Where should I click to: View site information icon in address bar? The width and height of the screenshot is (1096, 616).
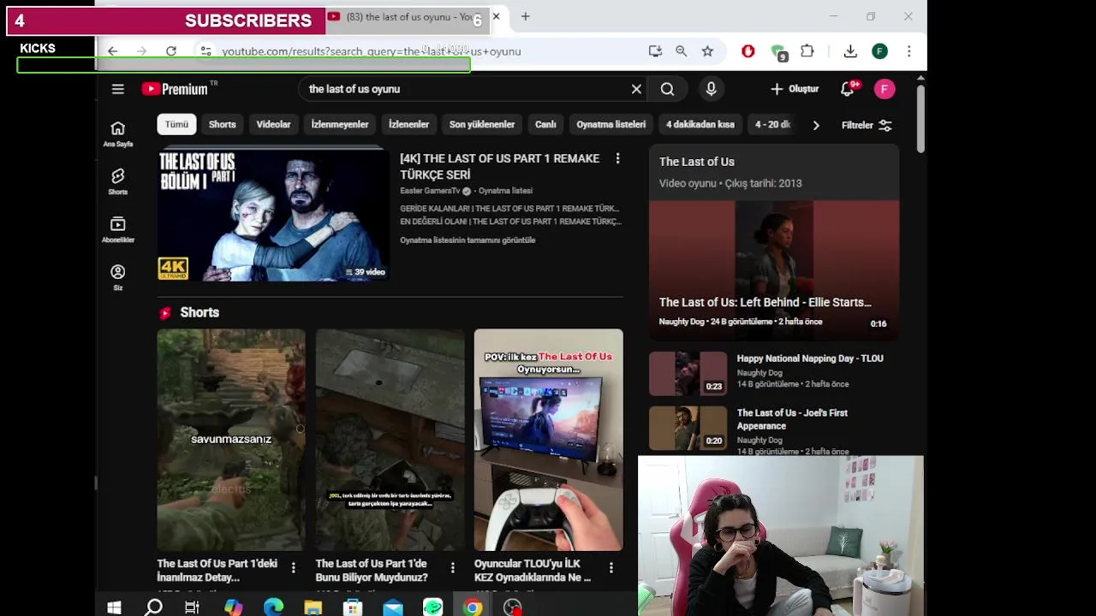[x=205, y=51]
